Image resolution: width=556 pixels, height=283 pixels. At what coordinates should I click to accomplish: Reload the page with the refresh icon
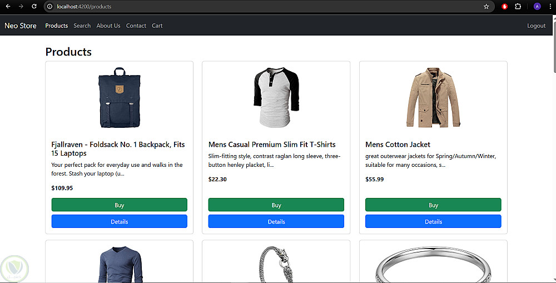tap(34, 7)
